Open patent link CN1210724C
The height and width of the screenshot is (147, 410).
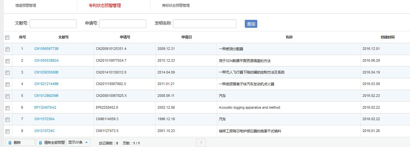point(44,131)
